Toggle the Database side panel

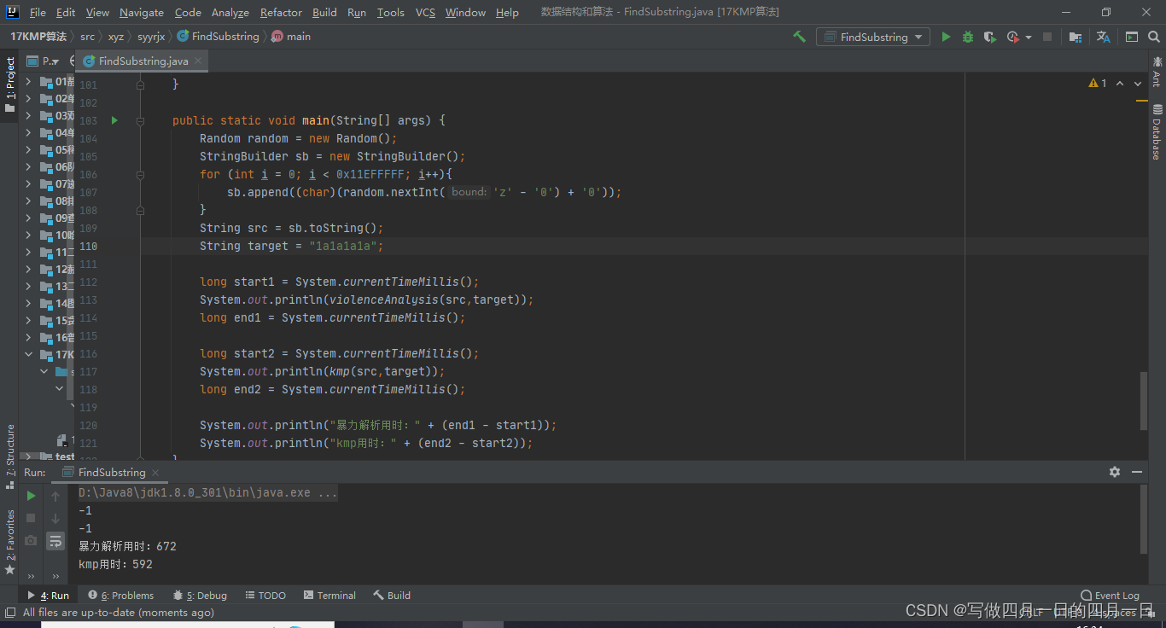pos(1157,131)
